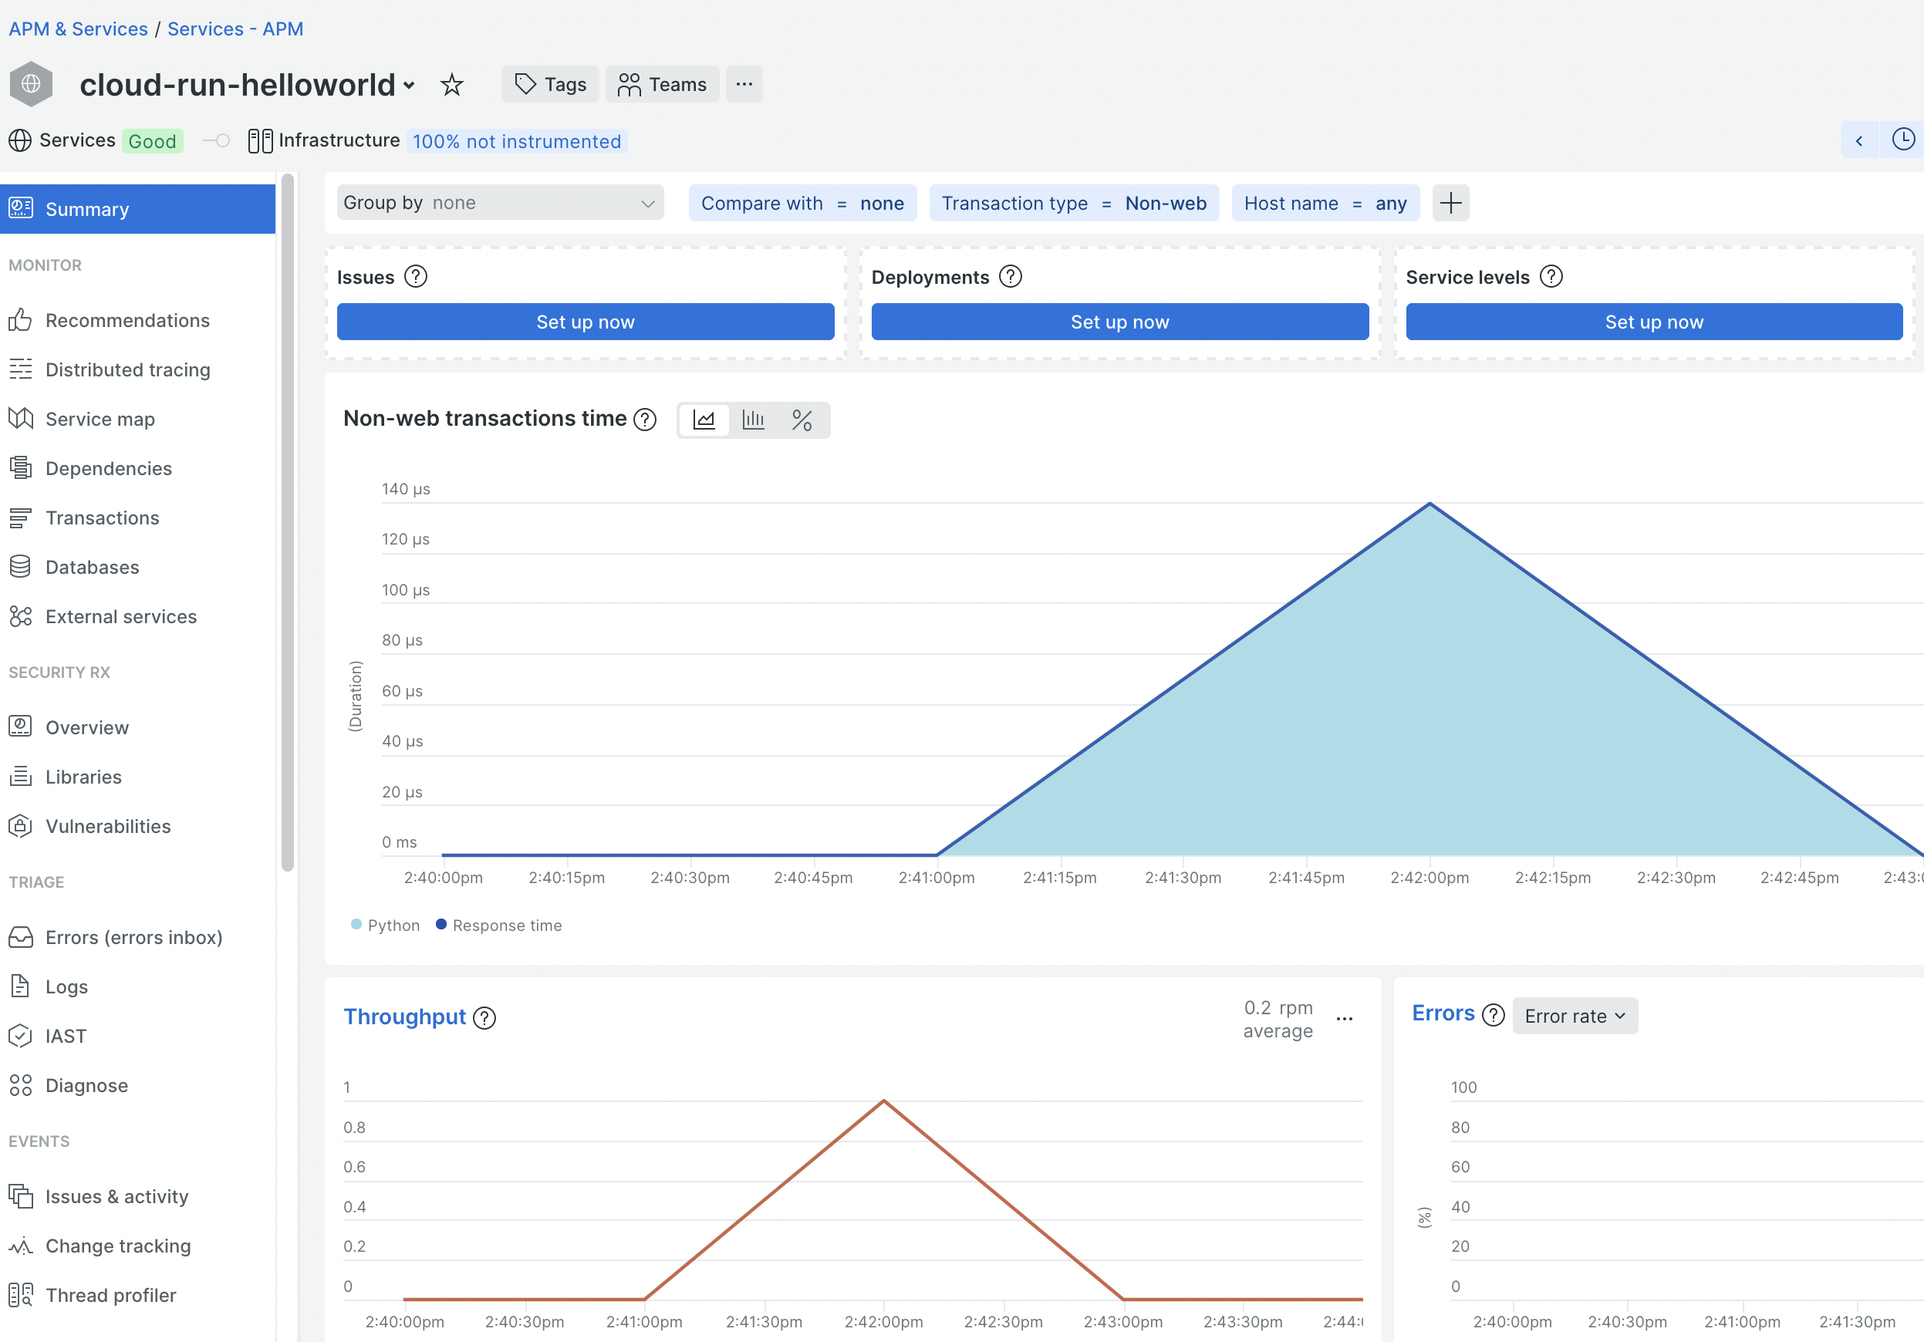Viewport: 1924px width, 1342px height.
Task: Click the more options ellipsis beside Teams
Action: tap(744, 84)
